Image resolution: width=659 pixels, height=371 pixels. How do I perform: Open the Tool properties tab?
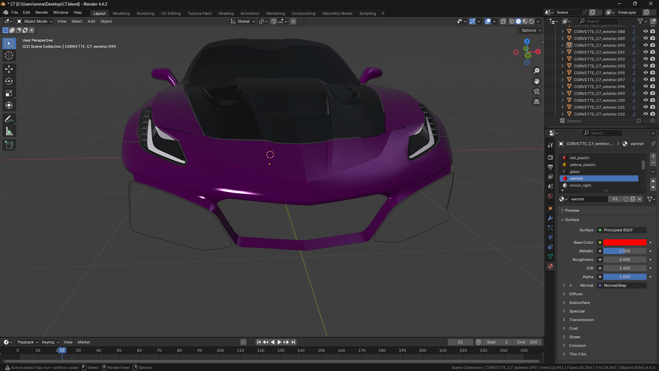(x=550, y=145)
